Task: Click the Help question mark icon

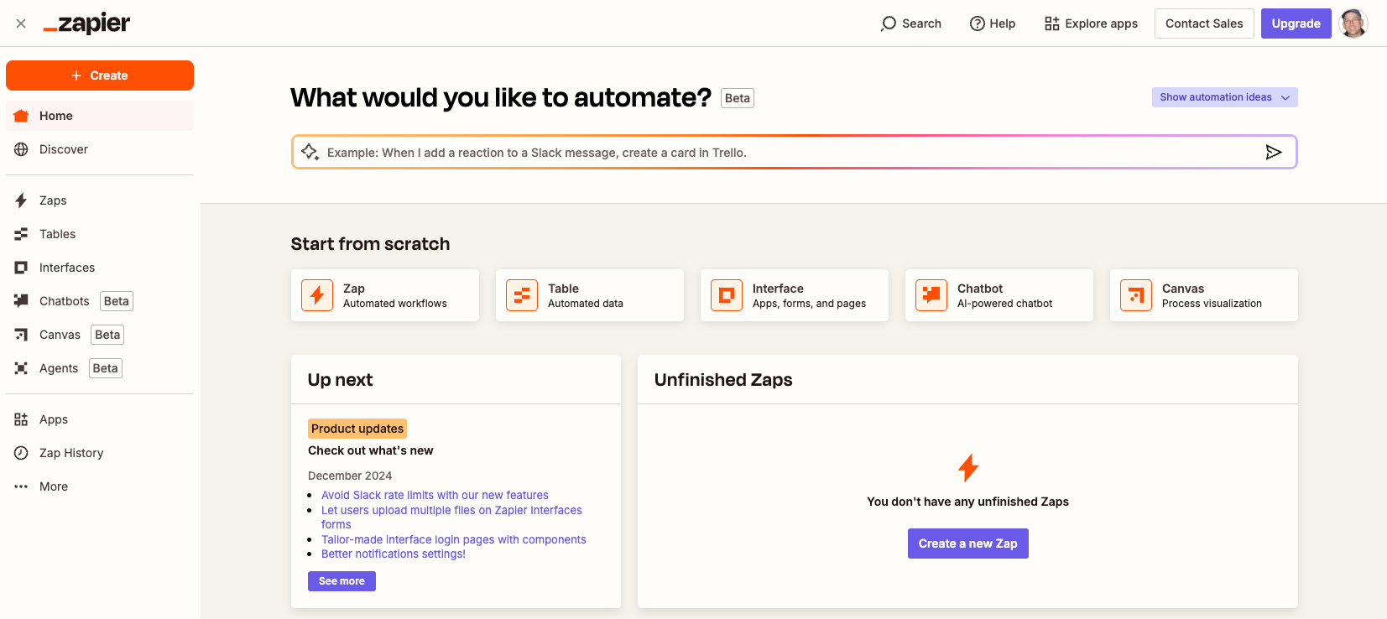Action: (x=977, y=23)
